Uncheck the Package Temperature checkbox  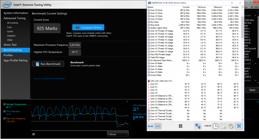[4, 104]
